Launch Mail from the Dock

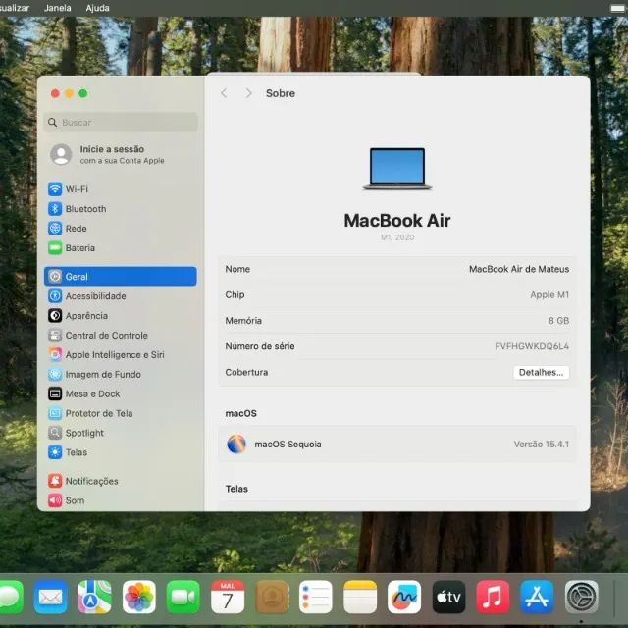point(50,597)
